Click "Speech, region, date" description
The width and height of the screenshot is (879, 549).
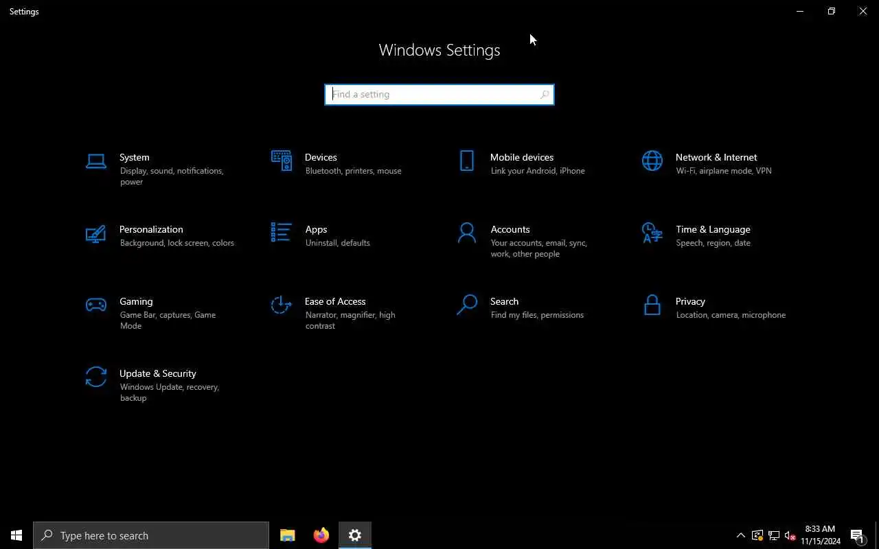tap(713, 243)
